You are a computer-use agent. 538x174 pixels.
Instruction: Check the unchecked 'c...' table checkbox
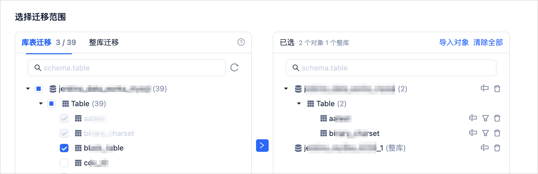point(64,163)
